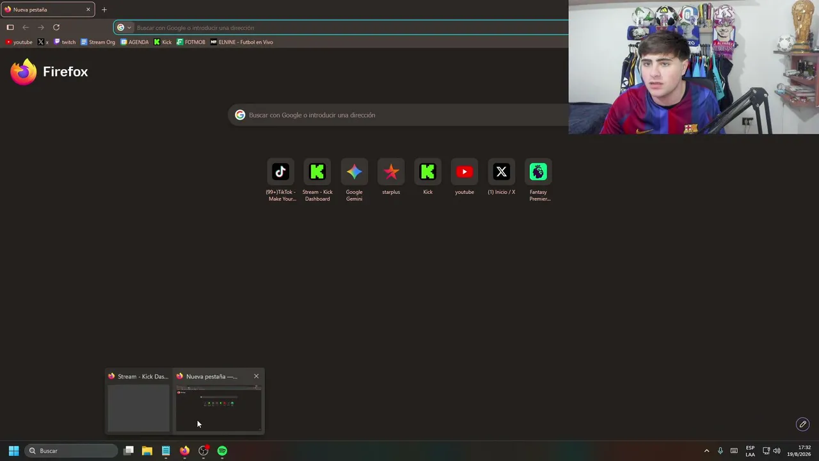Open the Windows Start menu

(x=13, y=451)
